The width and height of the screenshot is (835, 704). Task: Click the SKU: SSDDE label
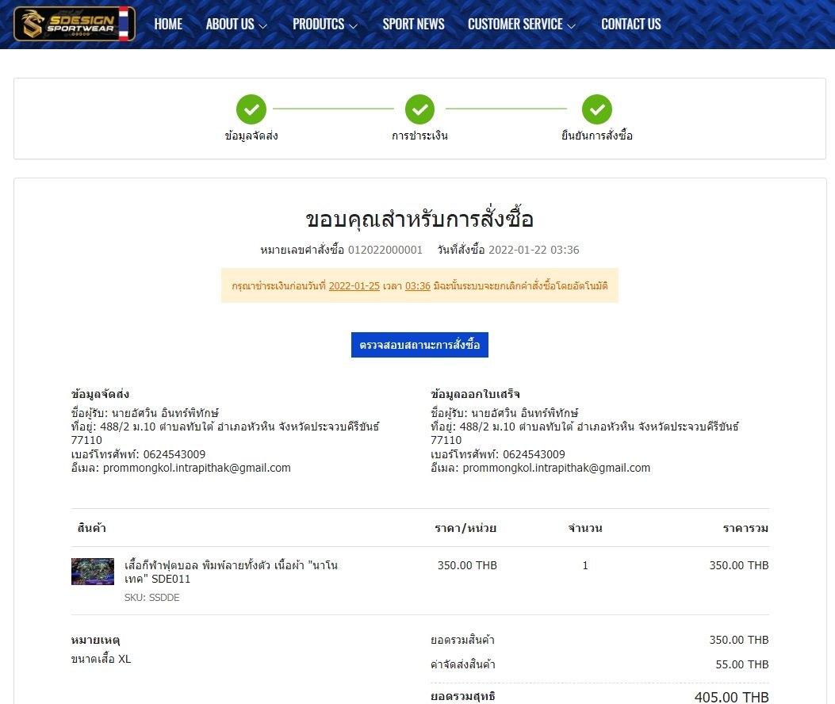tap(152, 597)
